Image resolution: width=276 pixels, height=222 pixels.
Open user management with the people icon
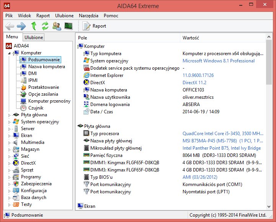pyautogui.click(x=57, y=26)
